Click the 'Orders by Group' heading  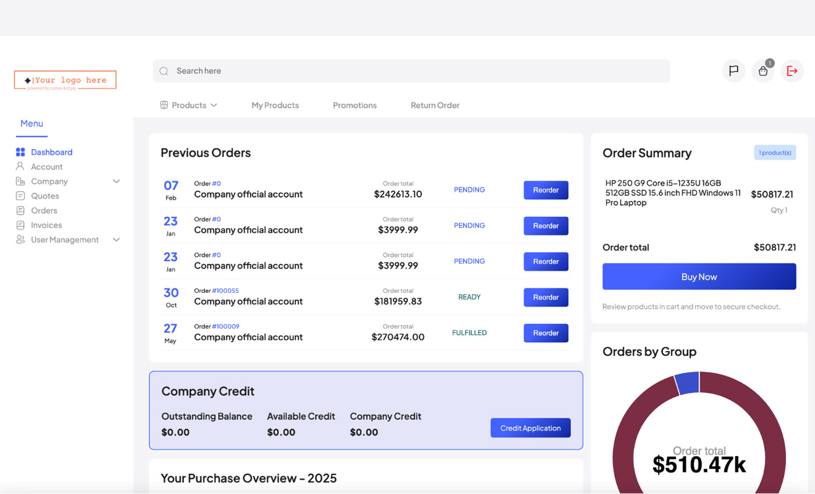pos(649,352)
